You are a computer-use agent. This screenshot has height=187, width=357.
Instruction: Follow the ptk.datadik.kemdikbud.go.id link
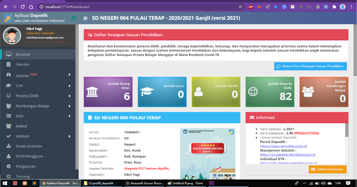(288, 163)
